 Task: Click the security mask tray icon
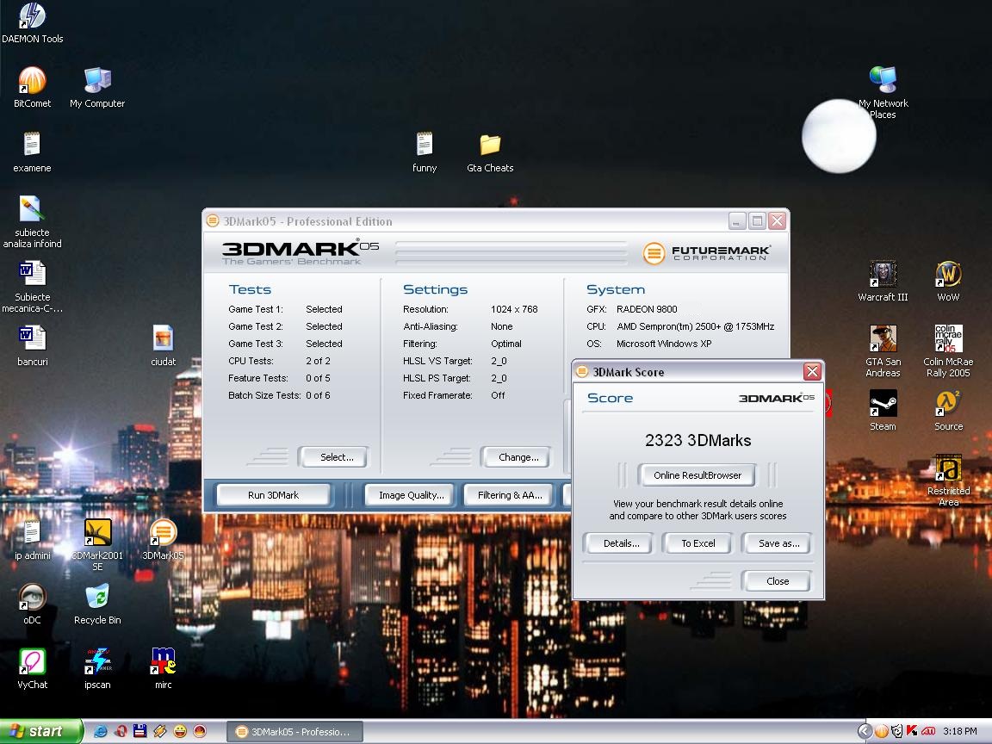pyautogui.click(x=897, y=731)
